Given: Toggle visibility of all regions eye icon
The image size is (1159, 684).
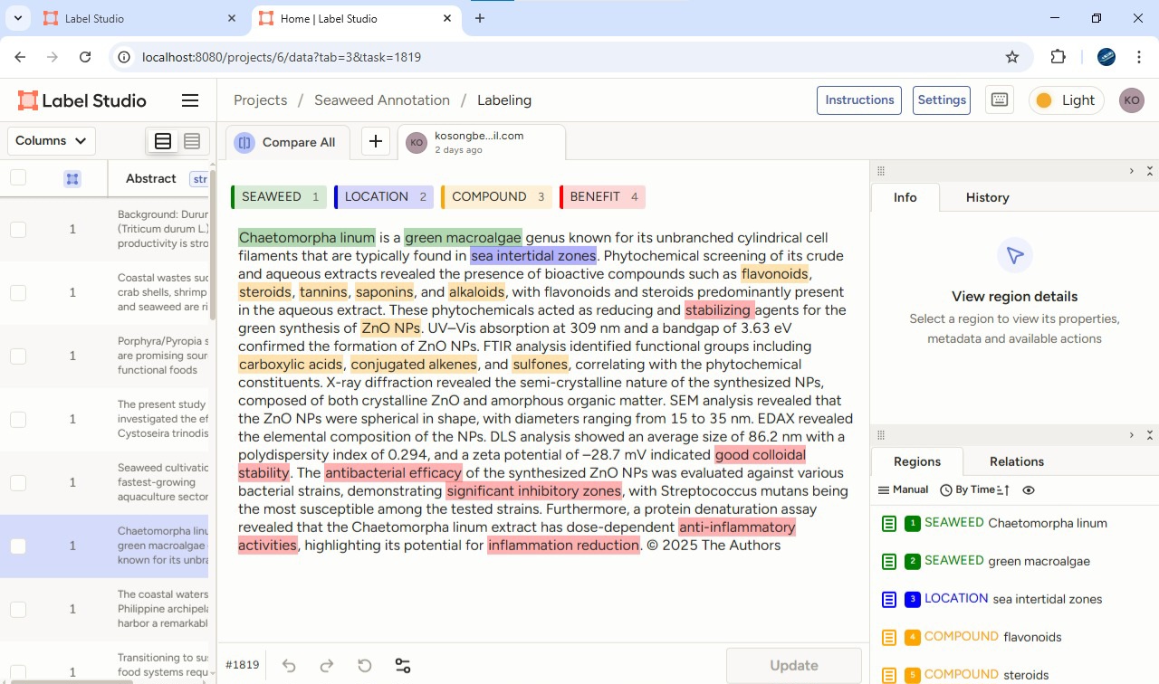Looking at the screenshot, I should [1029, 489].
